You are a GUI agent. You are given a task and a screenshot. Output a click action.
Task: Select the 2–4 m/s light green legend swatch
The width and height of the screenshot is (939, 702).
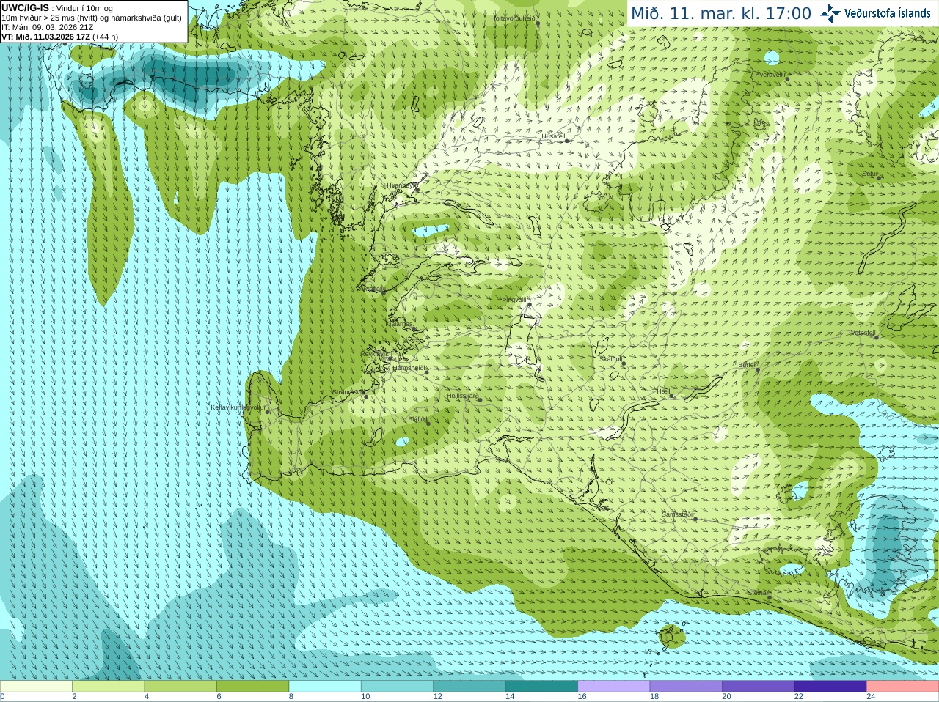pyautogui.click(x=108, y=687)
